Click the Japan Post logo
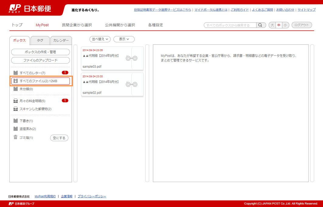The width and height of the screenshot is (323, 207). tap(30, 9)
